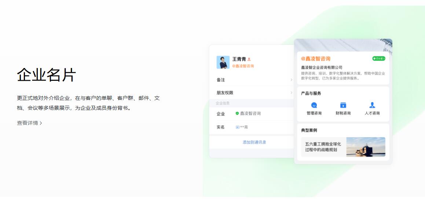The height and width of the screenshot is (207, 425).
Task: Click the 人才咨询 person icon
Action: (372, 105)
